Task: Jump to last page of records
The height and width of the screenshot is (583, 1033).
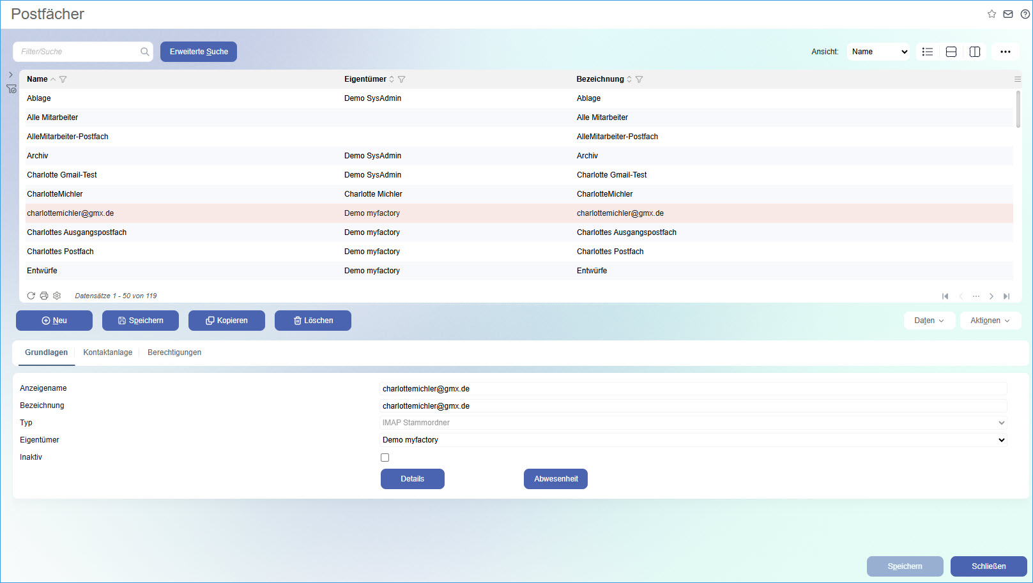Action: tap(1007, 296)
